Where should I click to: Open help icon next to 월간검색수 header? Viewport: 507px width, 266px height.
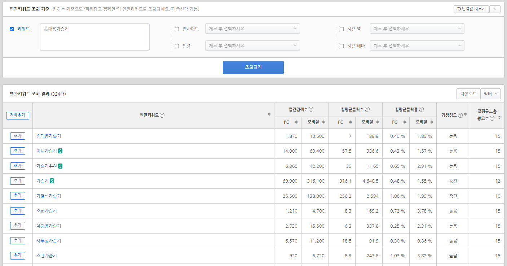[311, 109]
